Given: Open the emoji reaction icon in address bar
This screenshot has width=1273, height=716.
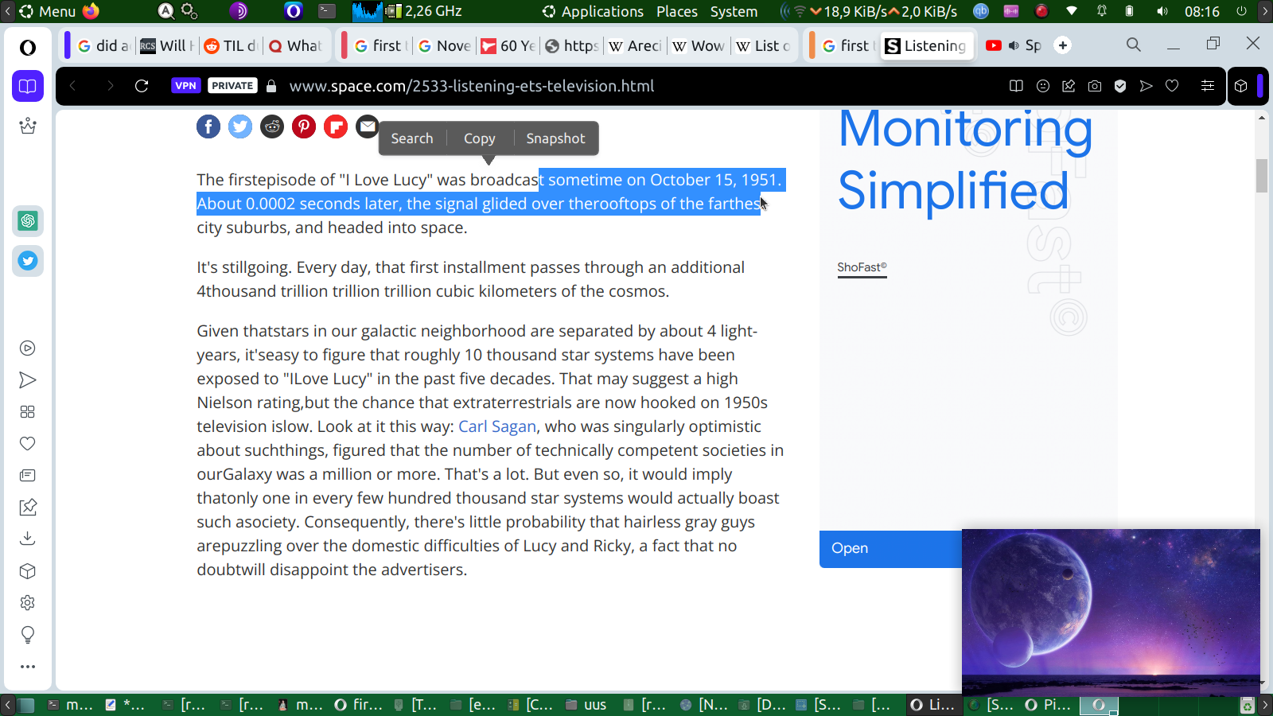Looking at the screenshot, I should pos(1043,86).
